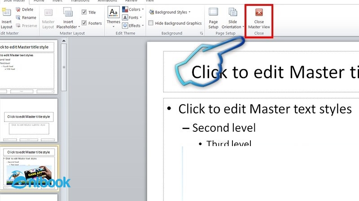Click the Fonts theme icon
Screen dimensions: 359x201
click(x=125, y=17)
